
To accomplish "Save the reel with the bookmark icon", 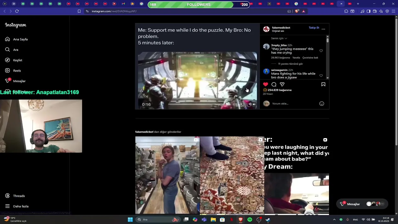I will [323, 84].
